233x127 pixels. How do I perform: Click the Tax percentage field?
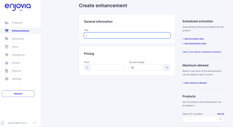click(x=146, y=68)
